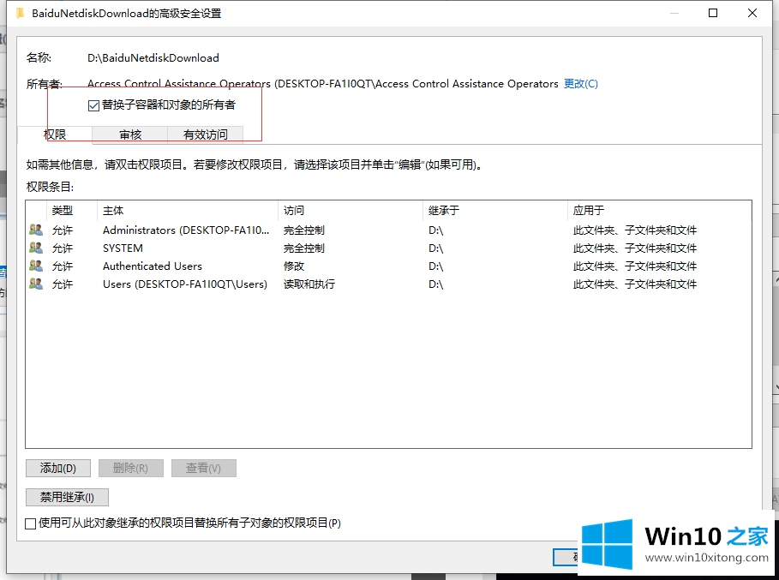Click the folder icon in the title bar

(x=20, y=14)
